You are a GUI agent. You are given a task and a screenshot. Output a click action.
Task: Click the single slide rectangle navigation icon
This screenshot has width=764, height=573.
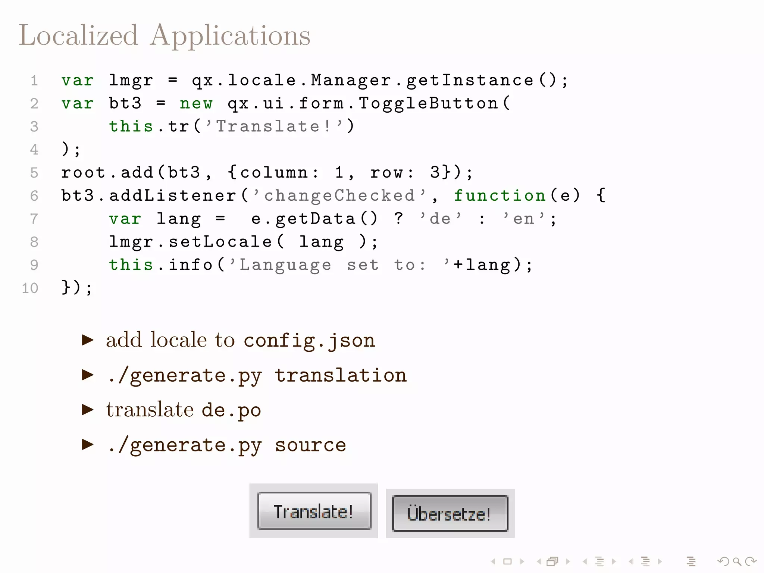pyautogui.click(x=507, y=561)
